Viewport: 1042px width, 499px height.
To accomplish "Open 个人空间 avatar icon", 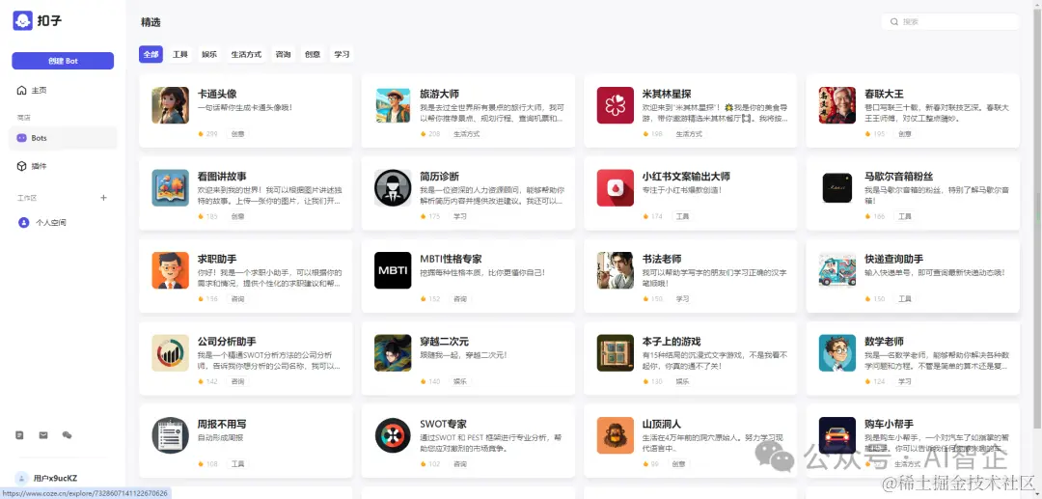I will click(x=23, y=223).
